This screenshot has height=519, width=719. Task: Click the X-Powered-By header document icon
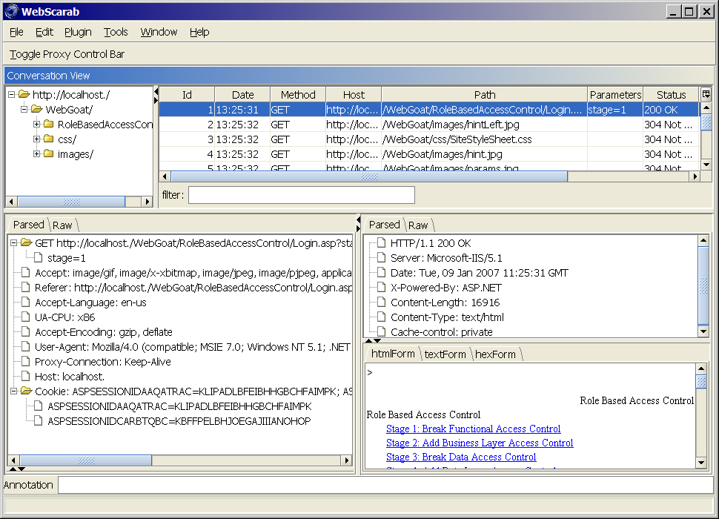tap(382, 288)
